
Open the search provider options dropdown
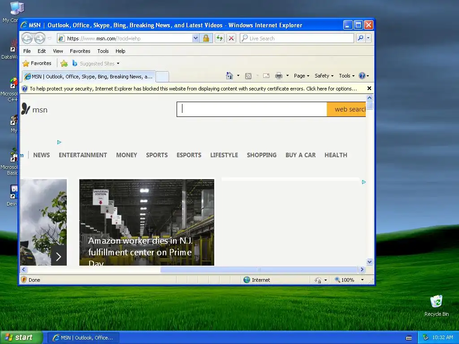[x=368, y=38]
